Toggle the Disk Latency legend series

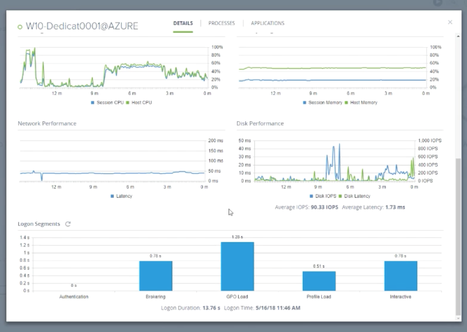click(354, 196)
